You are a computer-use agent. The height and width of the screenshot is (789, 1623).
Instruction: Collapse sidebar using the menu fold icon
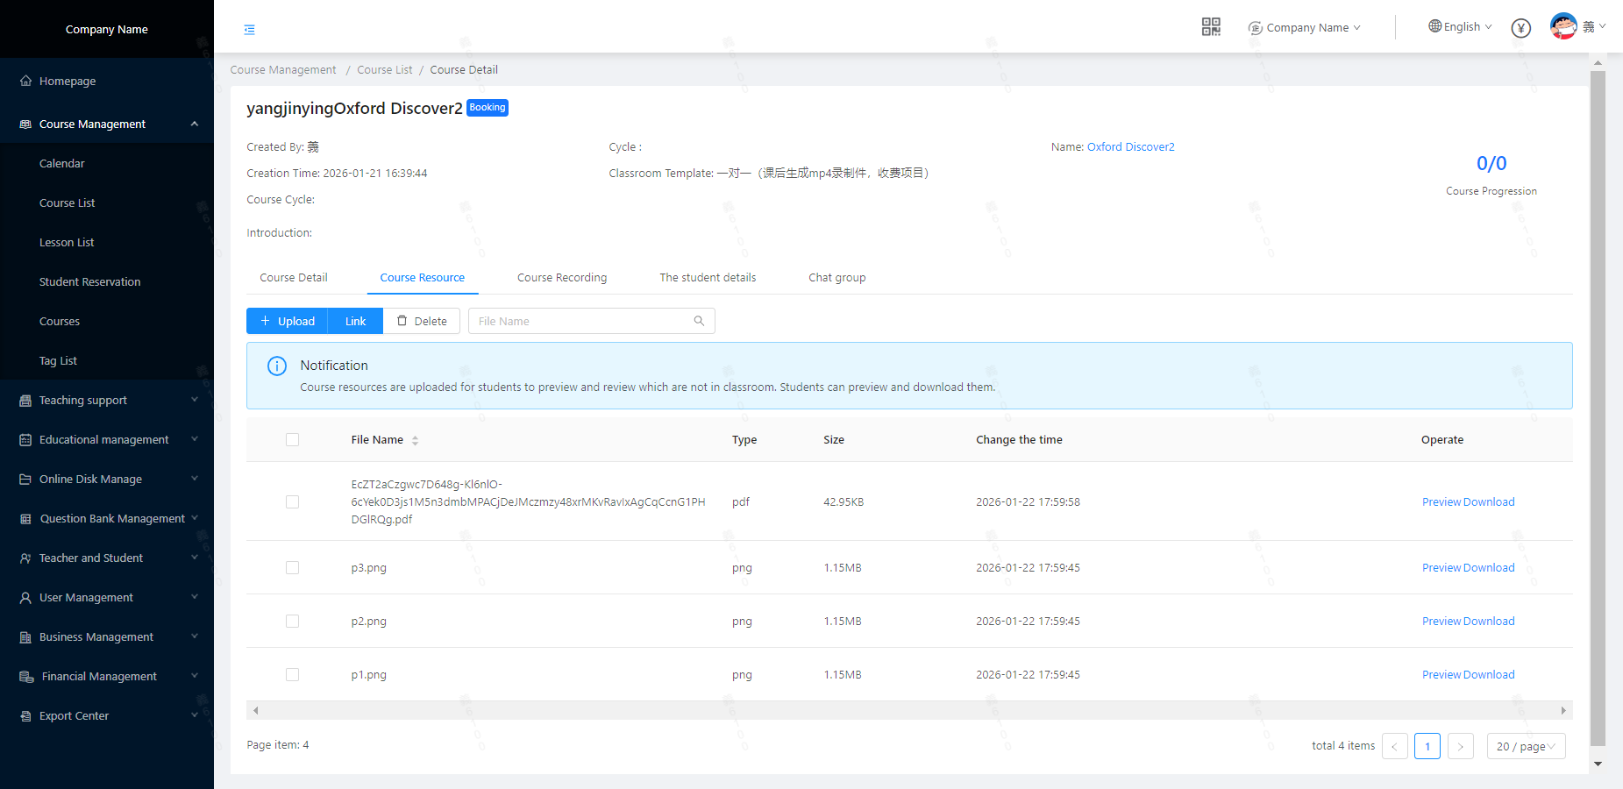pyautogui.click(x=250, y=30)
